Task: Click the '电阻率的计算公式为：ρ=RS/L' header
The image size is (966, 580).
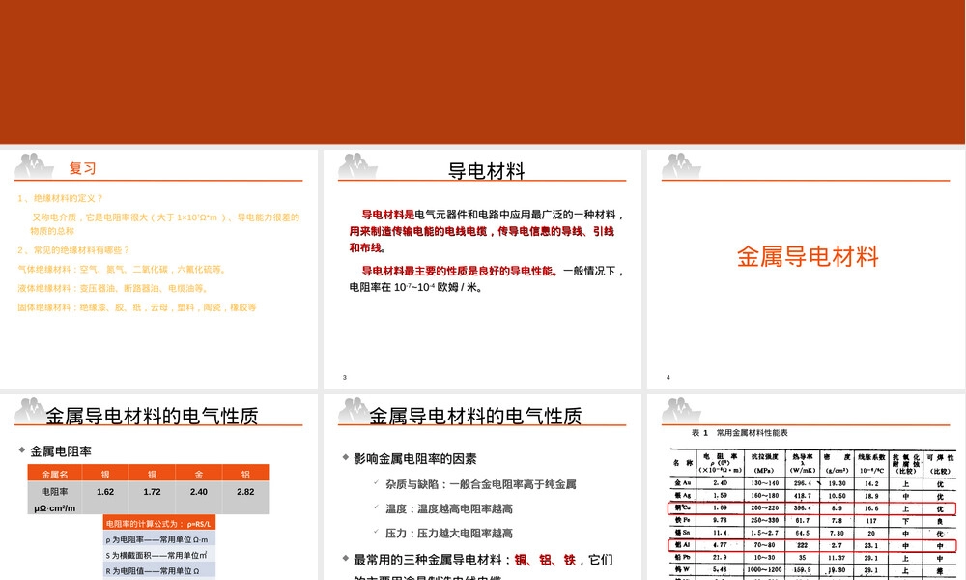Action: [159, 523]
